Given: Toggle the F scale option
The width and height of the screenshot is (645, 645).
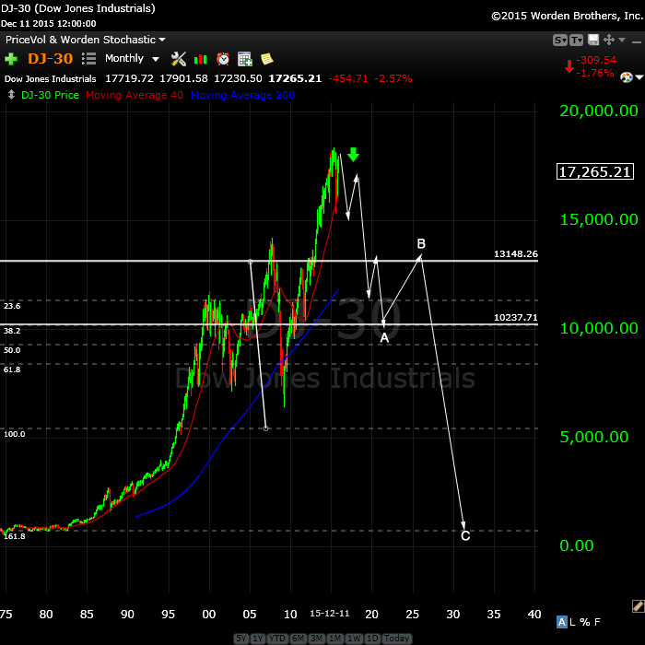Looking at the screenshot, I should click(x=597, y=622).
